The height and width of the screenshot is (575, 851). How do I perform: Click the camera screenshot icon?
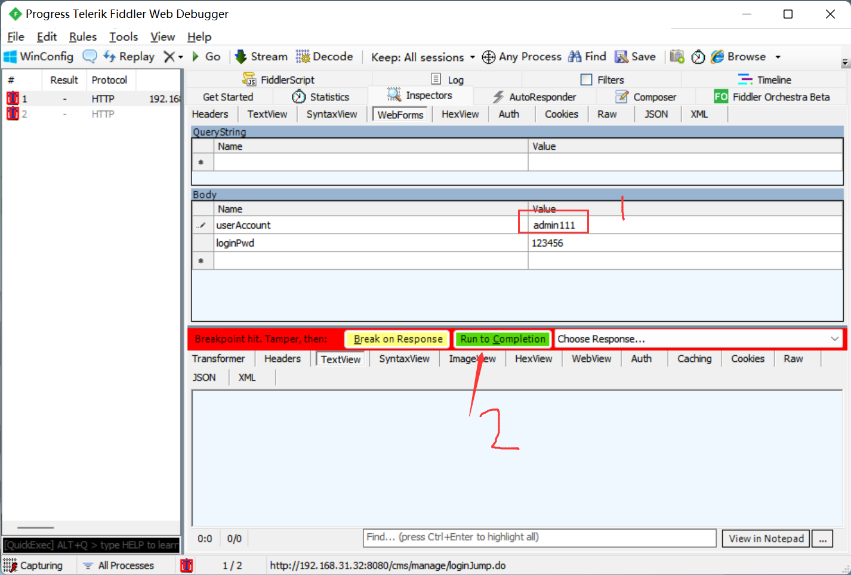pyautogui.click(x=677, y=57)
